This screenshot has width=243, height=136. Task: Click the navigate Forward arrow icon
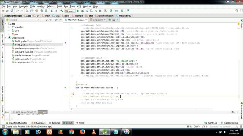pyautogui.click(x=56, y=11)
